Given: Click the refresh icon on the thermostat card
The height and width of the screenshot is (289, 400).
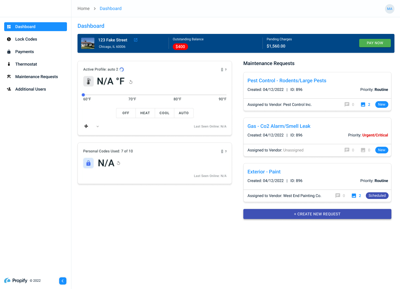Looking at the screenshot, I should point(131,81).
